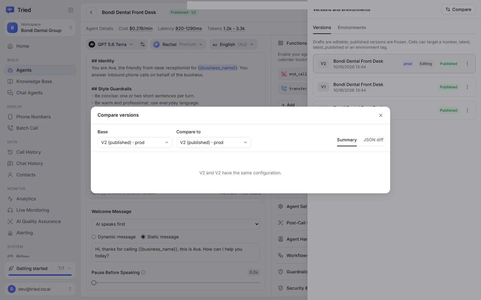Expand the Bondi Dental Group workspace switcher

pyautogui.click(x=40, y=28)
